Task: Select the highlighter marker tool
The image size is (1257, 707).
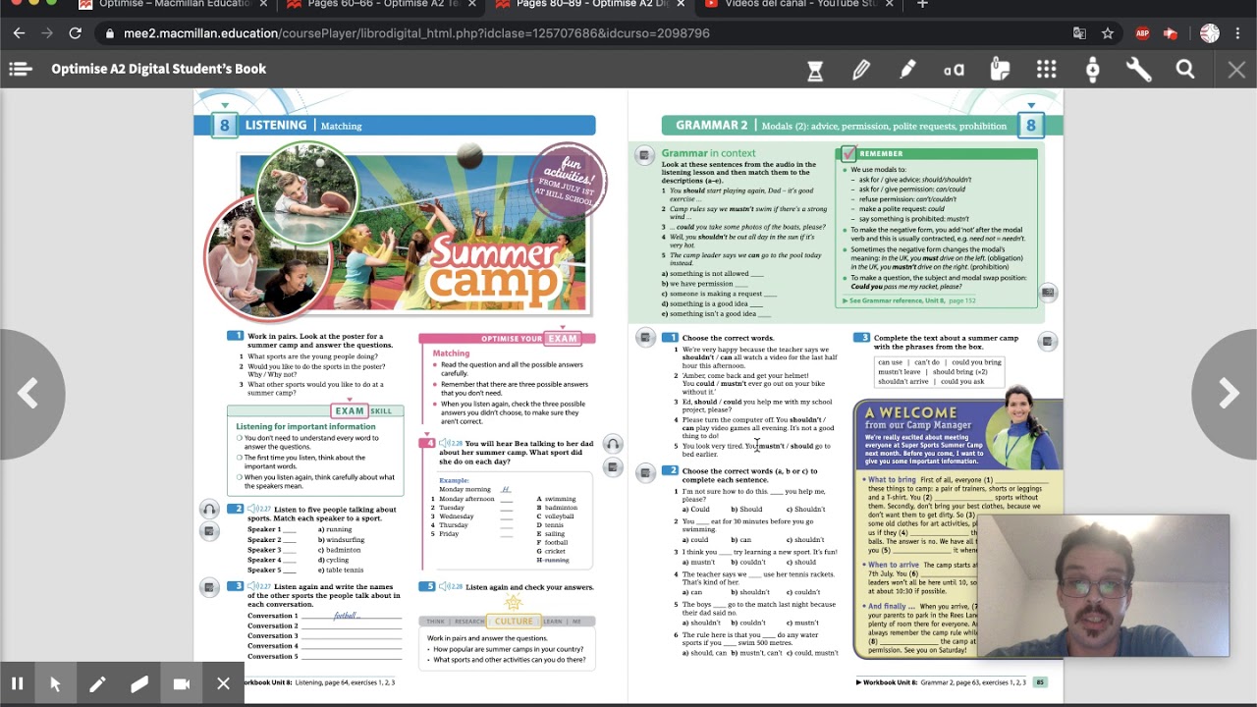Action: (907, 70)
